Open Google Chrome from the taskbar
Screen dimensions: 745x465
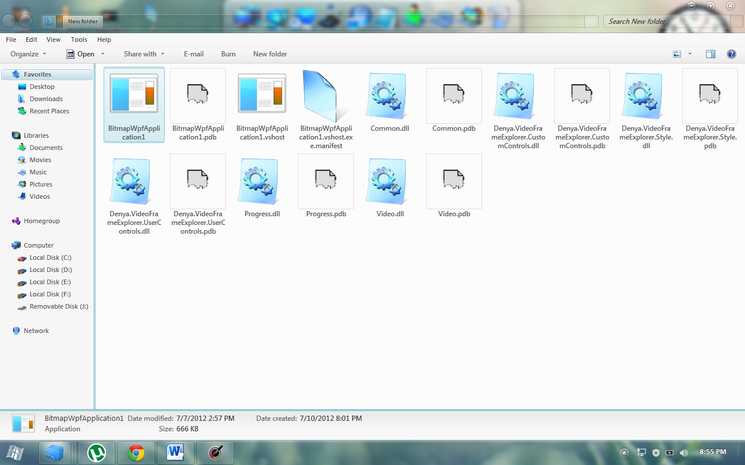click(136, 452)
